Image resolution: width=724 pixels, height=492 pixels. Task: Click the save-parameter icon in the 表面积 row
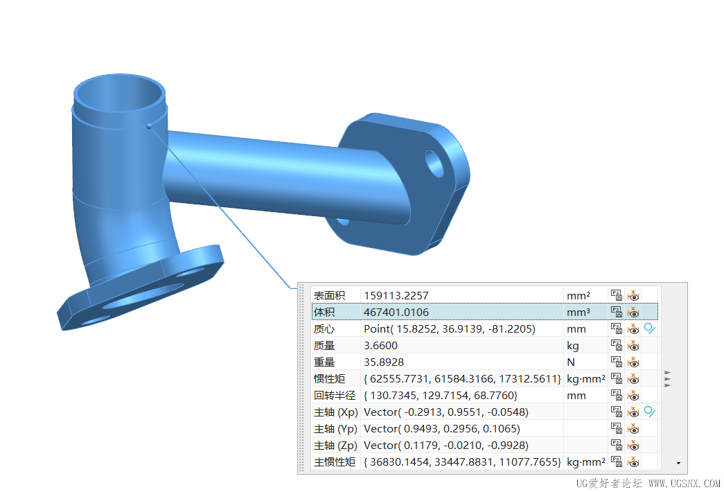[617, 295]
